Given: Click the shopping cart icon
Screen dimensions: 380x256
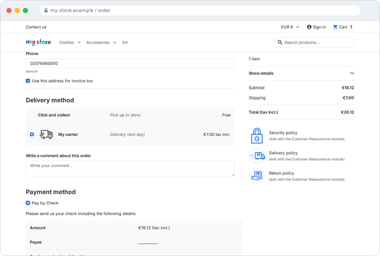Looking at the screenshot, I should (335, 27).
